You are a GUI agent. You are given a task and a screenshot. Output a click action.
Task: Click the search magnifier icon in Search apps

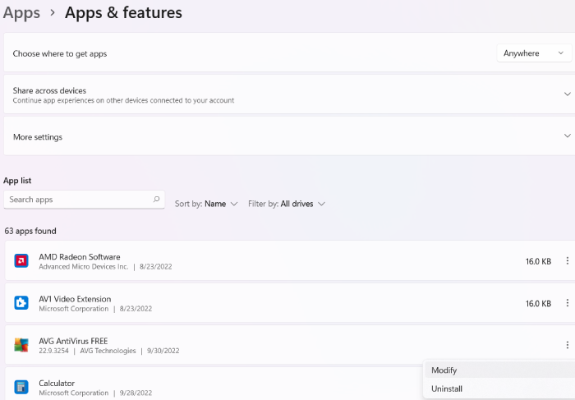[x=157, y=199]
